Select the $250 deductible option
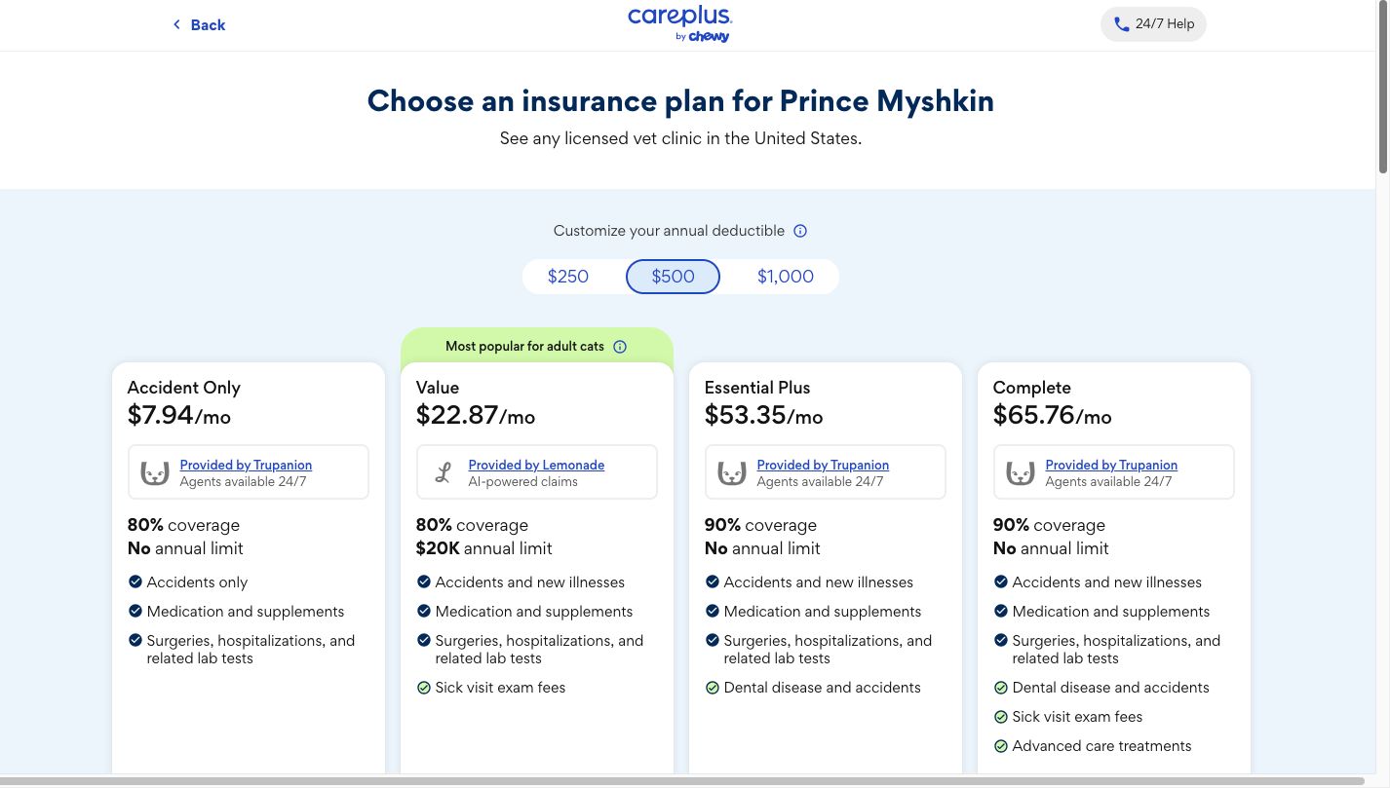 click(568, 277)
